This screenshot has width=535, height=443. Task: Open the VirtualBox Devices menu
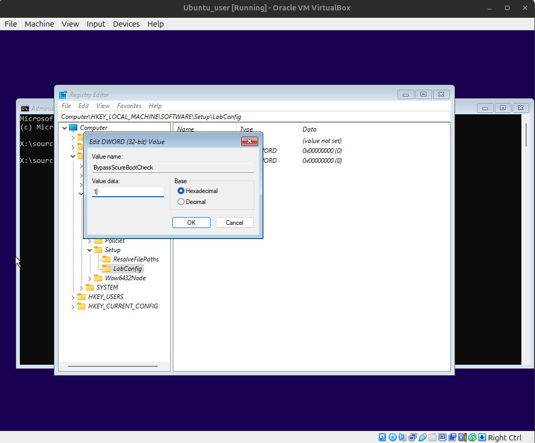(126, 24)
